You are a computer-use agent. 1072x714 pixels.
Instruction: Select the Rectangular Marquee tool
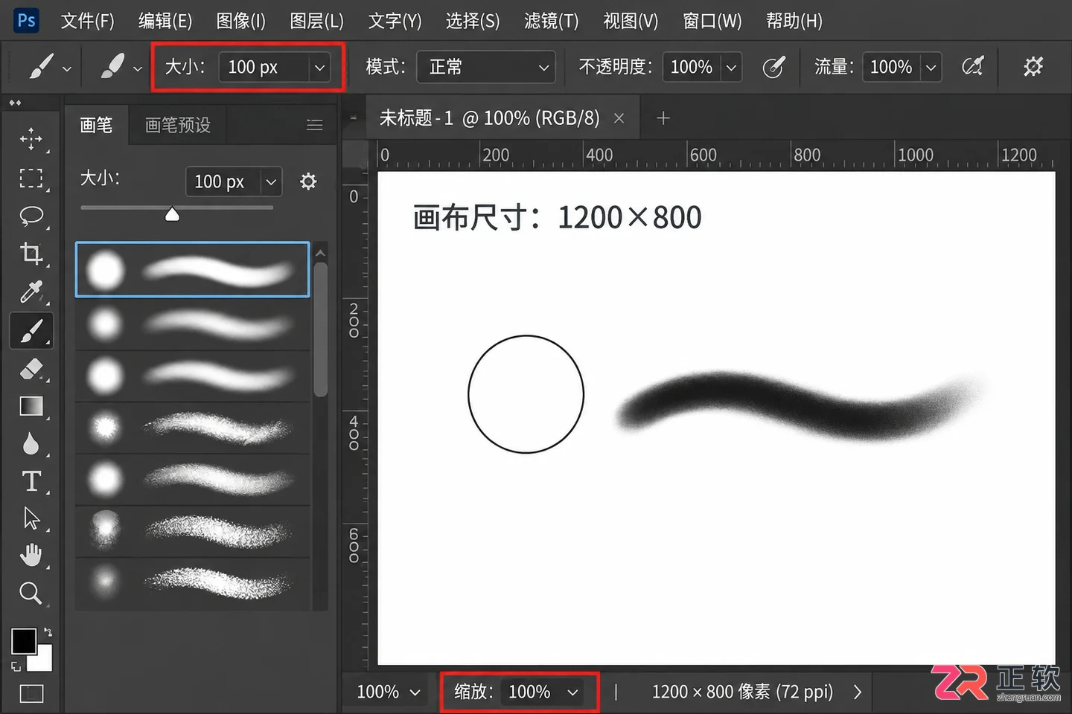tap(31, 178)
